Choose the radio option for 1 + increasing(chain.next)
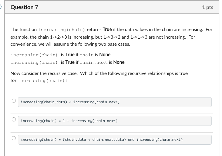 click(13, 120)
